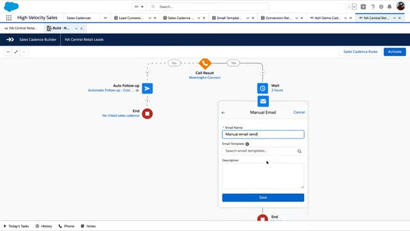This screenshot has height=231, width=410.
Task: Open the Conversion Rat... tab menu chevron
Action: click(297, 18)
